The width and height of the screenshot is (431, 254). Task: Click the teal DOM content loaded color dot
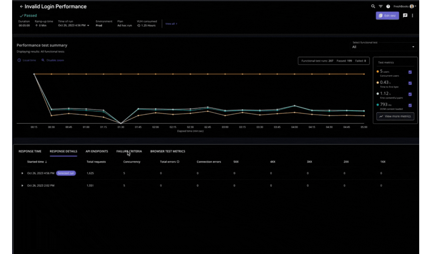coord(377,104)
